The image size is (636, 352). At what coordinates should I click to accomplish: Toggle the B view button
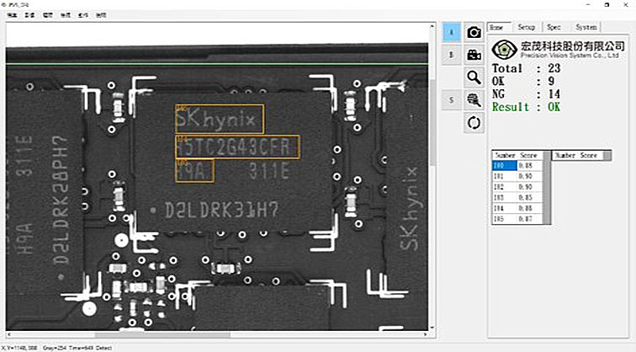click(x=451, y=55)
